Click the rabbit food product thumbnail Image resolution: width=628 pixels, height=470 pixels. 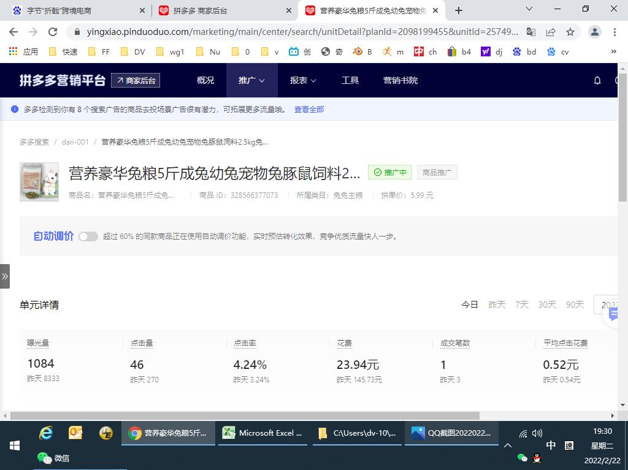click(39, 182)
